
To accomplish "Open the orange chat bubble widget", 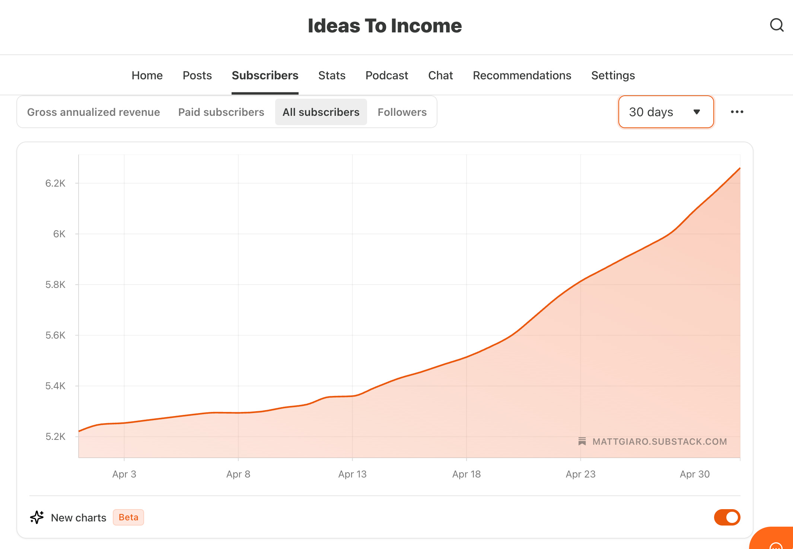I will [776, 543].
